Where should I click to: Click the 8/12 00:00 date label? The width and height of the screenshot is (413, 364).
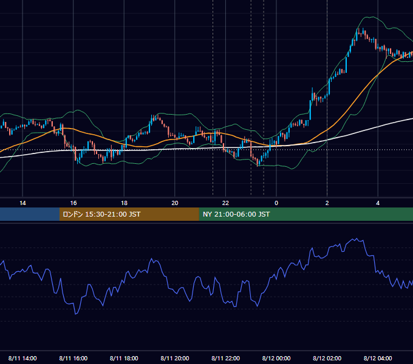click(x=276, y=358)
